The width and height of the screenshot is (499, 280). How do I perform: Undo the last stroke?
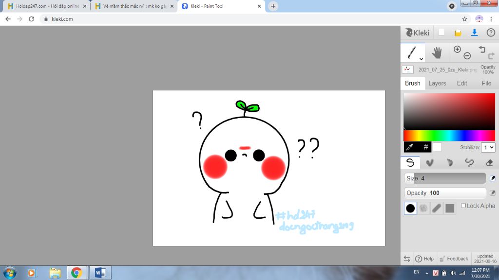tap(482, 49)
